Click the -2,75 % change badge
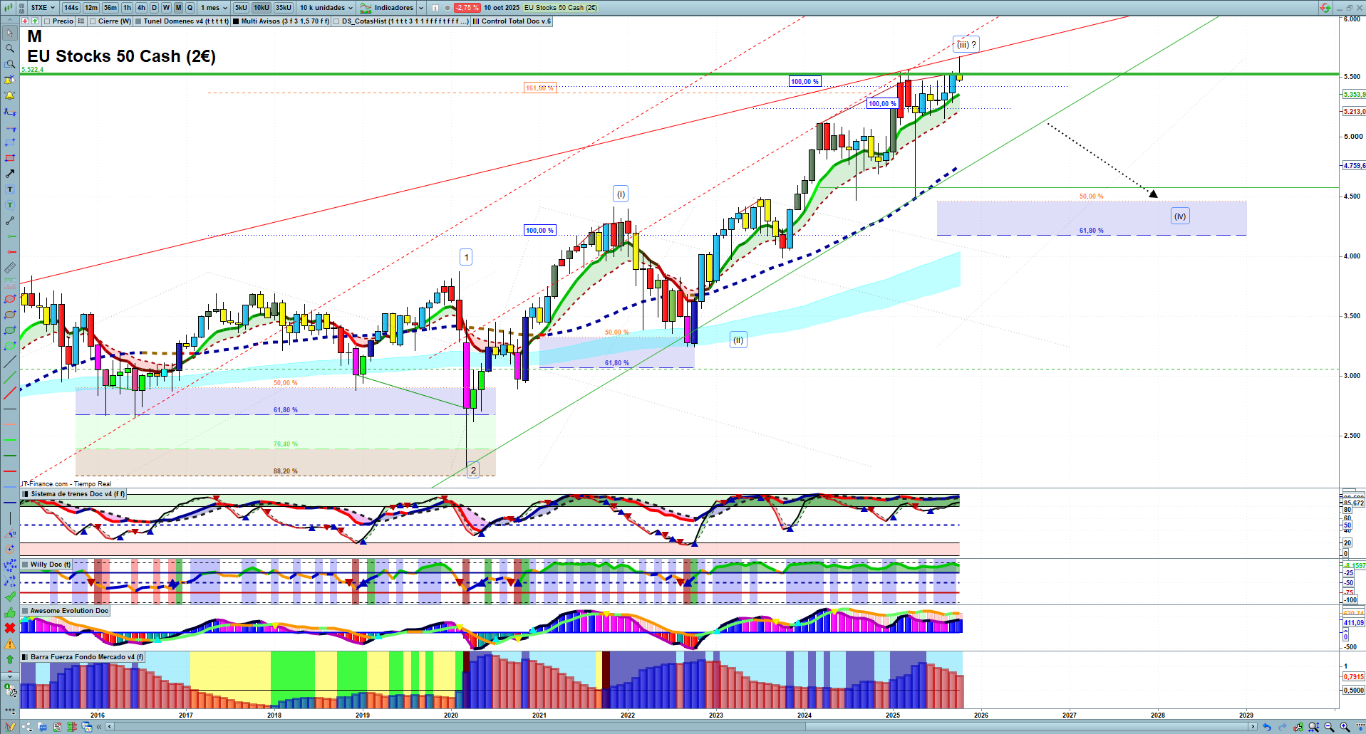Viewport: 1366px width, 734px height. pos(467,8)
